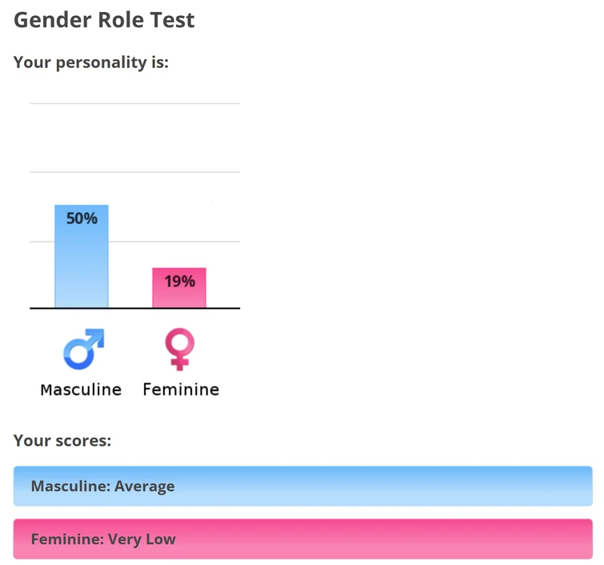Click the word Average in the blue bar
This screenshot has height=565, width=604.
tap(144, 486)
